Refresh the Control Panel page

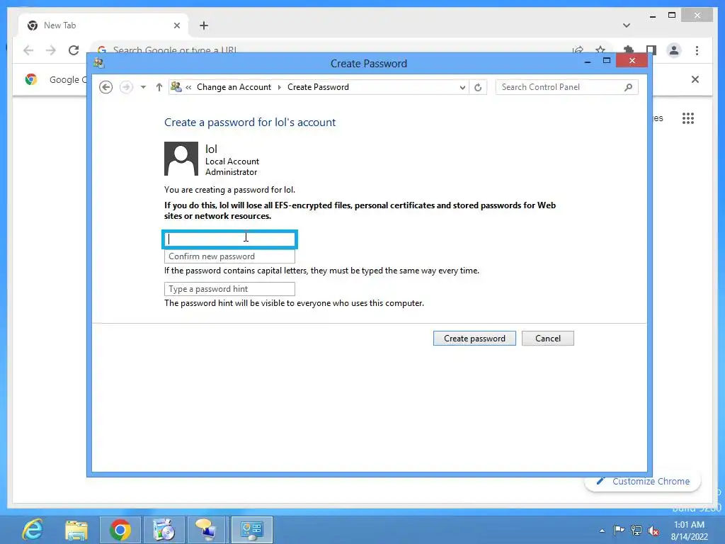click(478, 87)
